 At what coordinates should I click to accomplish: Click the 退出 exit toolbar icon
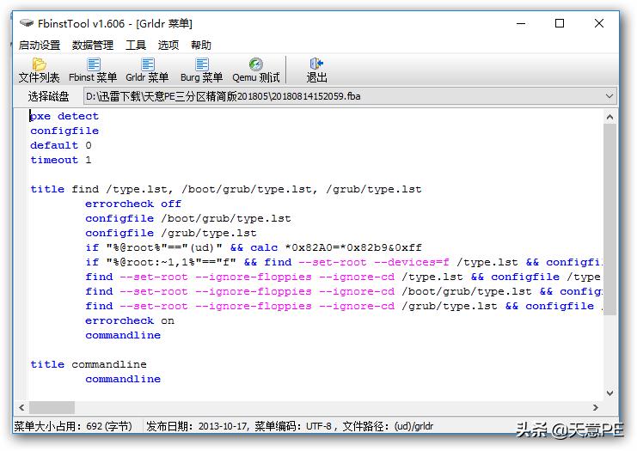(316, 70)
